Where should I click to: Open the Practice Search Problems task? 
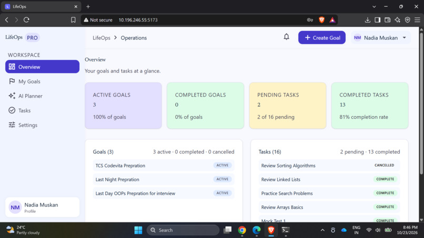tap(329, 193)
